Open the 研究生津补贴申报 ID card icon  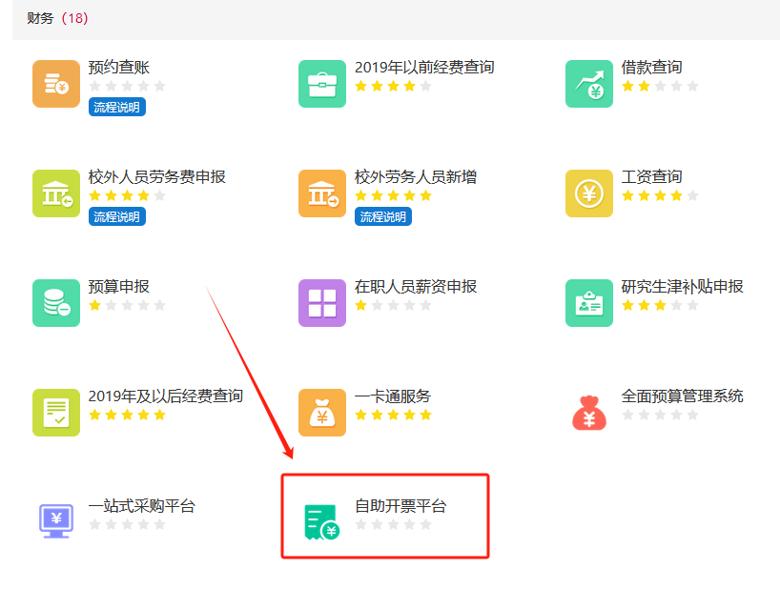[589, 303]
